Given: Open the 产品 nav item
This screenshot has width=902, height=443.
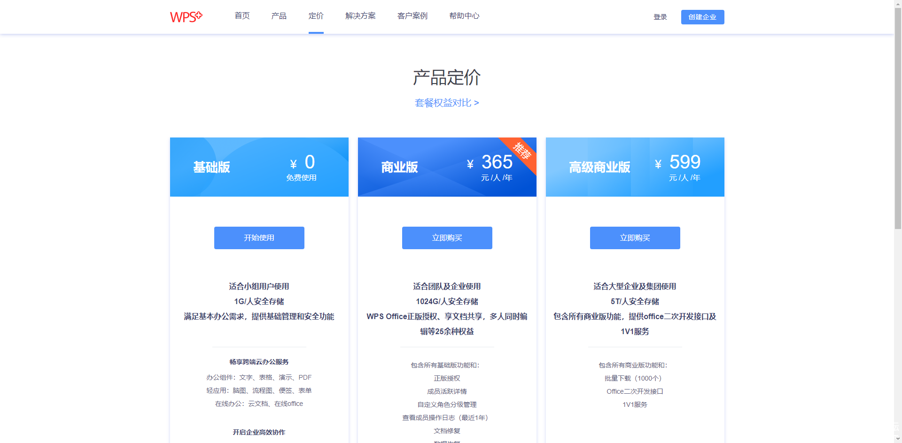Looking at the screenshot, I should point(279,16).
